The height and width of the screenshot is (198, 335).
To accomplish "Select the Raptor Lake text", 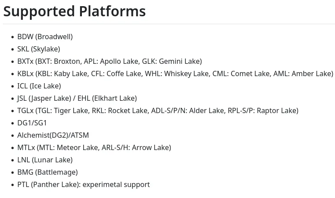I will (276, 110).
